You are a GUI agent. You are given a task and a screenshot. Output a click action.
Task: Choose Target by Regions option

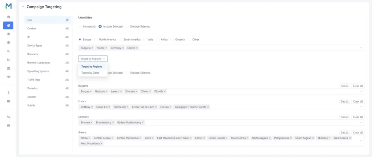pos(93,67)
